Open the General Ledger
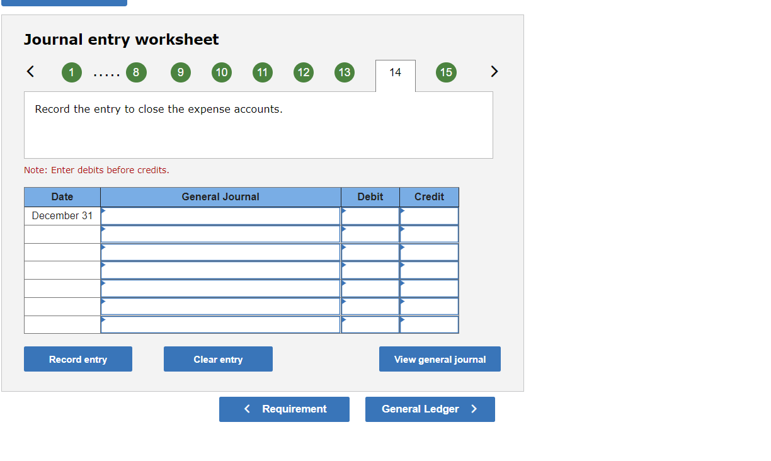 pyautogui.click(x=430, y=409)
